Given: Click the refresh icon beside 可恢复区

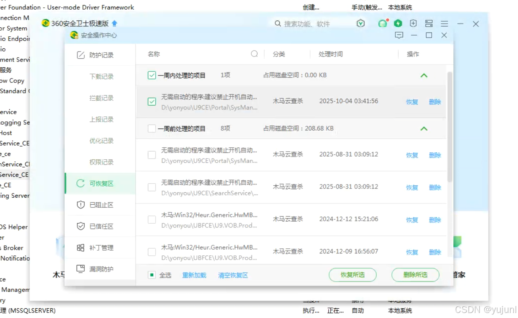Looking at the screenshot, I should (81, 183).
